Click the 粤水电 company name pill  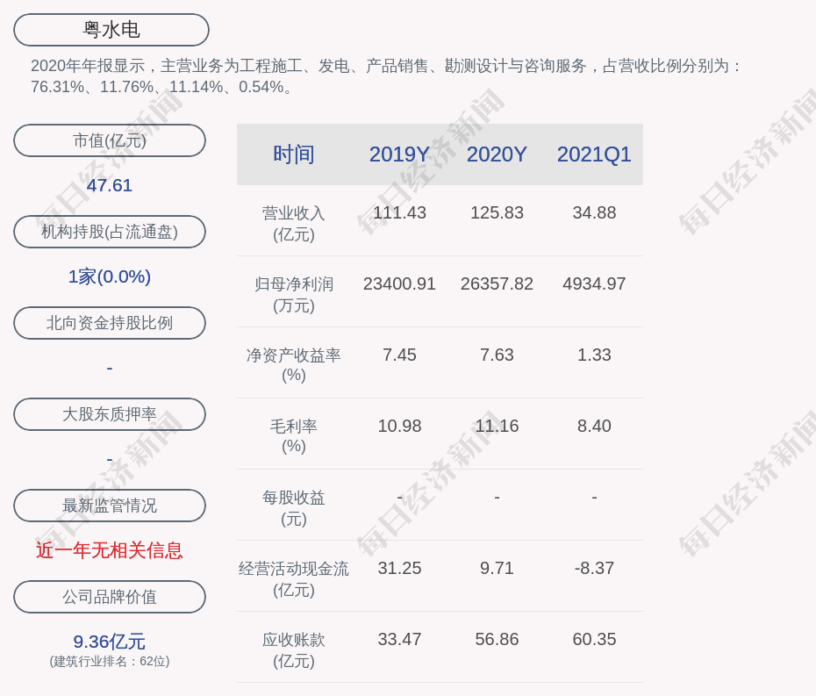(111, 30)
